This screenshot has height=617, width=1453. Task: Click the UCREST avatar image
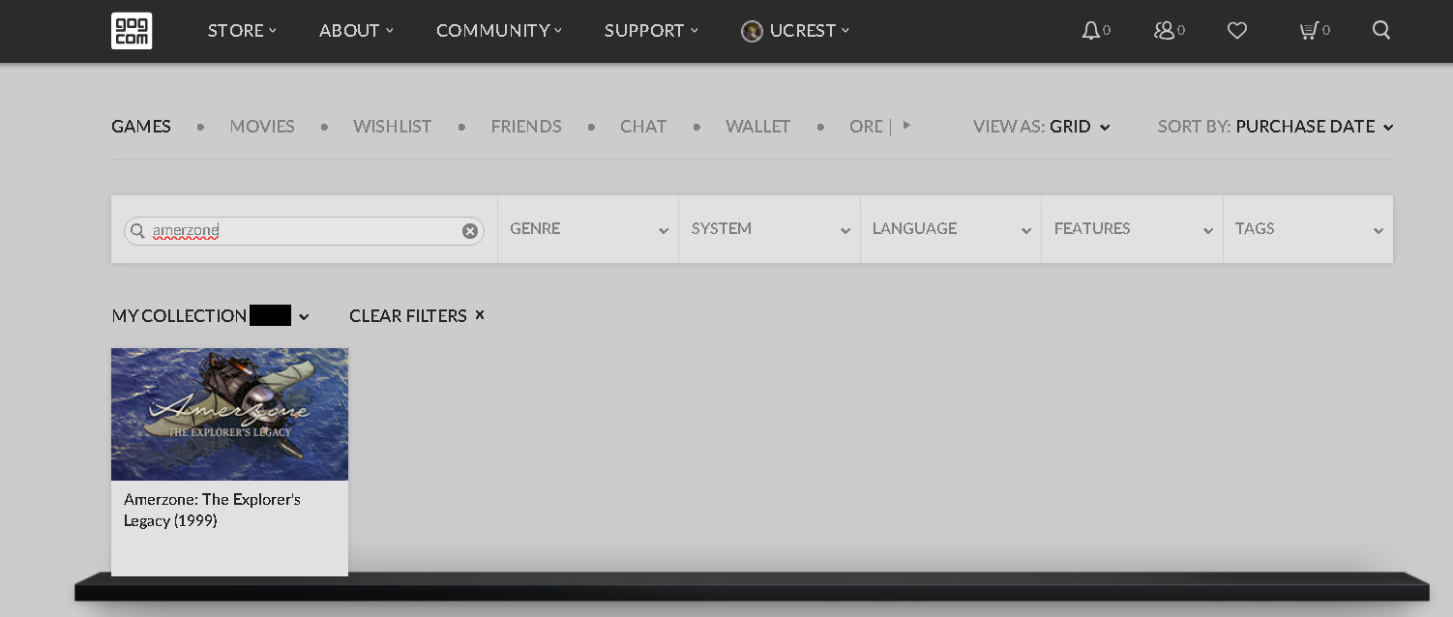[752, 31]
